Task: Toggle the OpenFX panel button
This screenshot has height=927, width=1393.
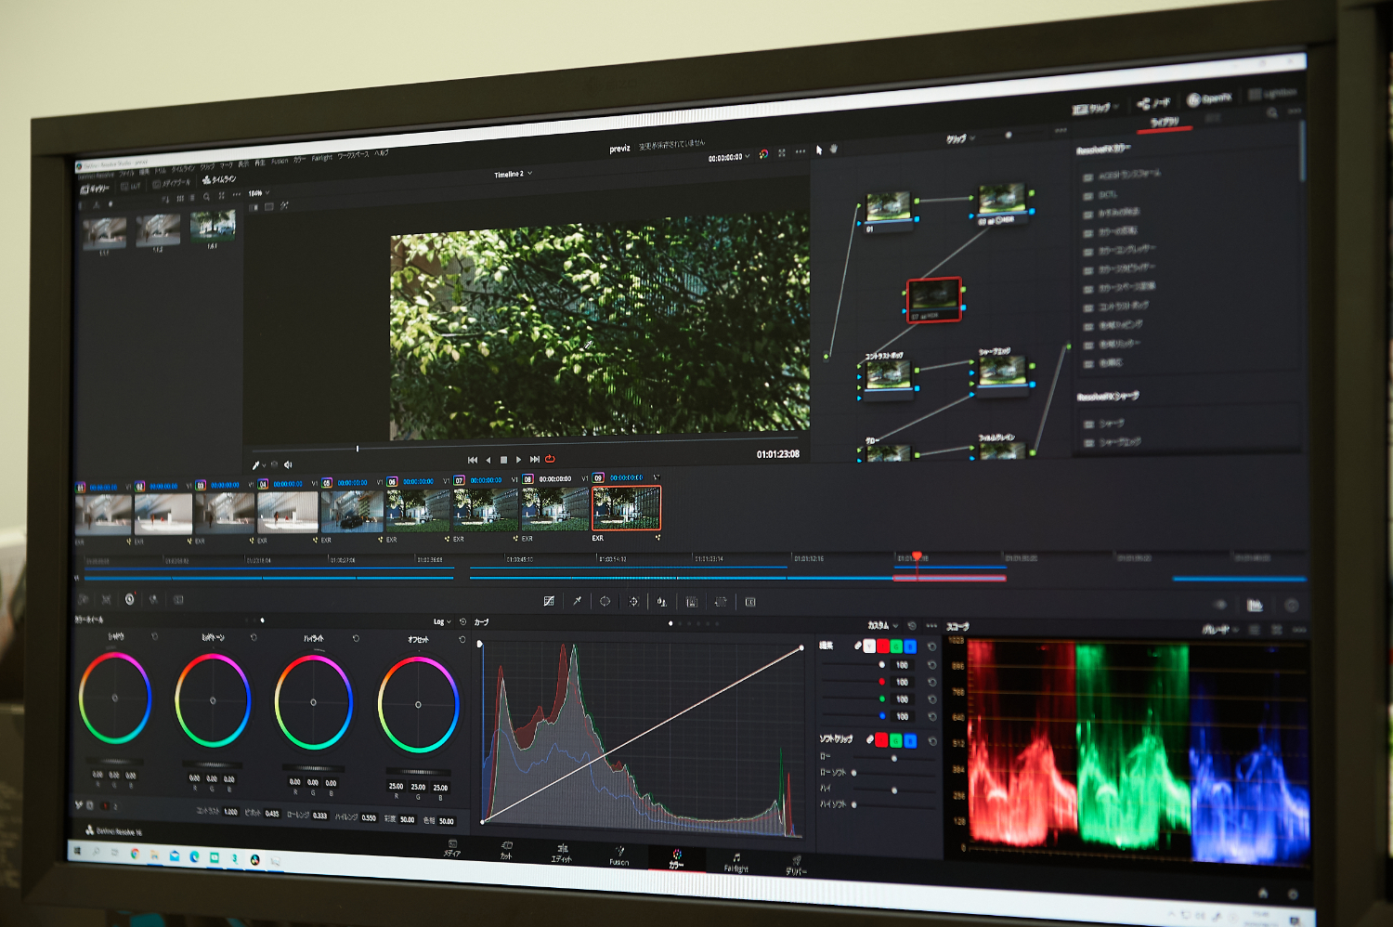Action: pos(1209,98)
